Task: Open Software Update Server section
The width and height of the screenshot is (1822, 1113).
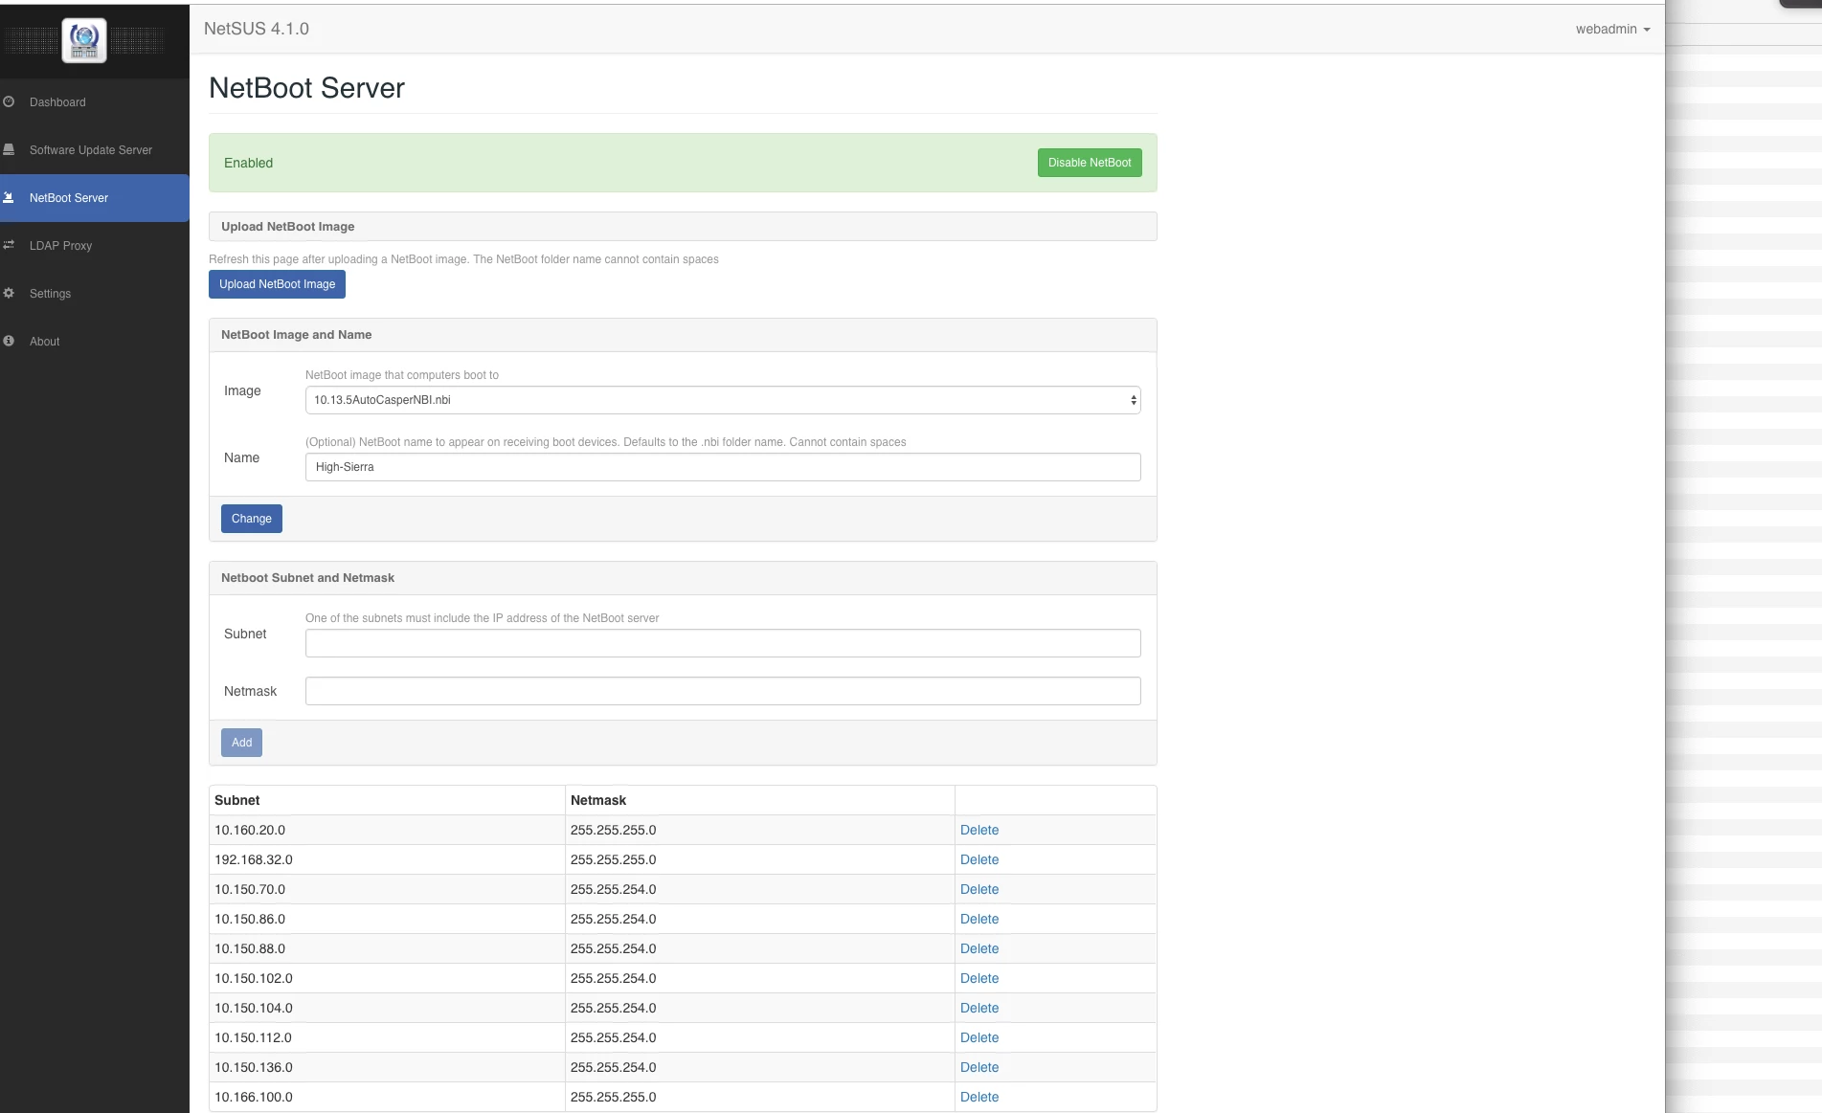Action: point(91,150)
